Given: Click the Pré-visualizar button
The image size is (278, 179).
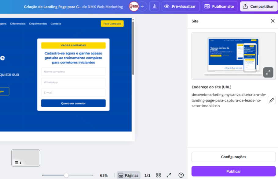Looking at the screenshot, I should [x=181, y=6].
